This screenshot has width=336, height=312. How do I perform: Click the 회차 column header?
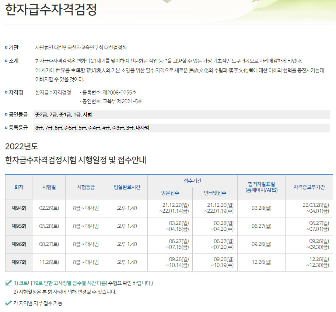[19, 187]
